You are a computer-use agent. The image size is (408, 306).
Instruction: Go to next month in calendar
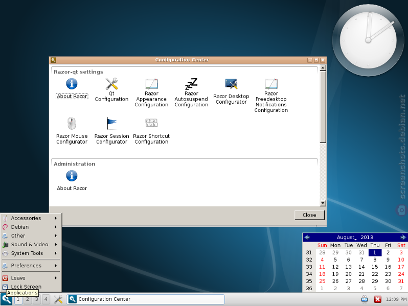403,237
